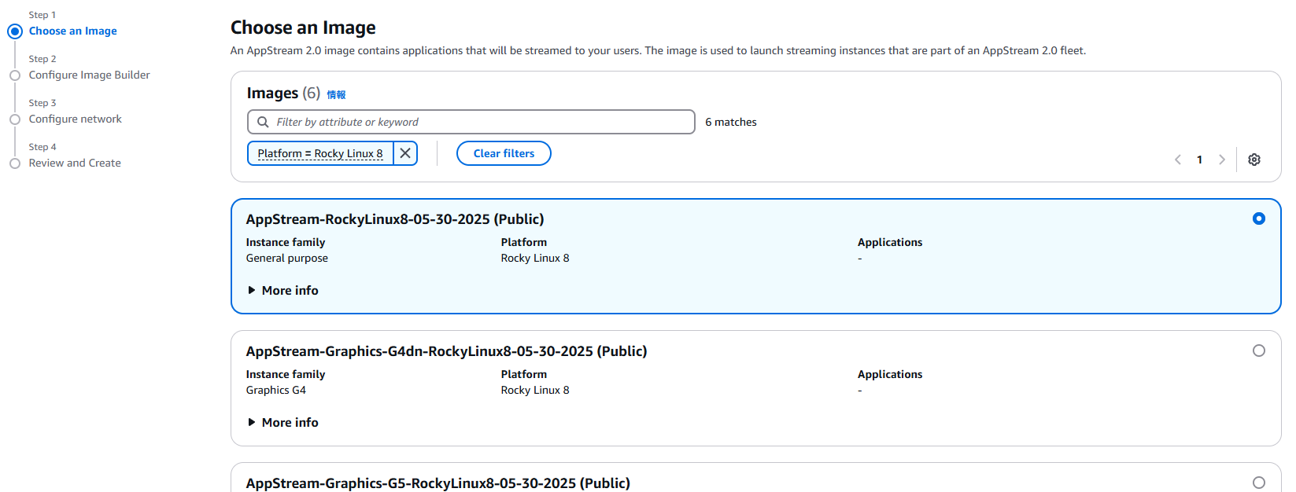Click Graphics G4 instance family value

[x=276, y=391]
